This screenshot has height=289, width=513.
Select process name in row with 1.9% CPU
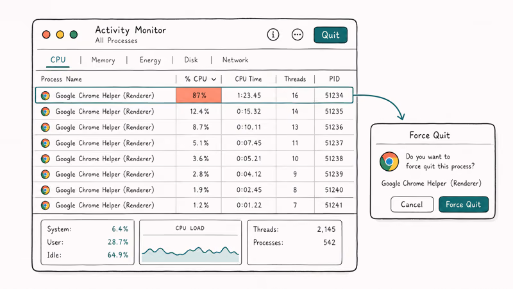pos(105,189)
